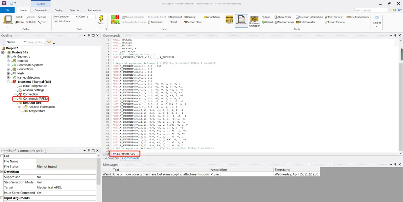Click the Search Outline field

click(36, 42)
